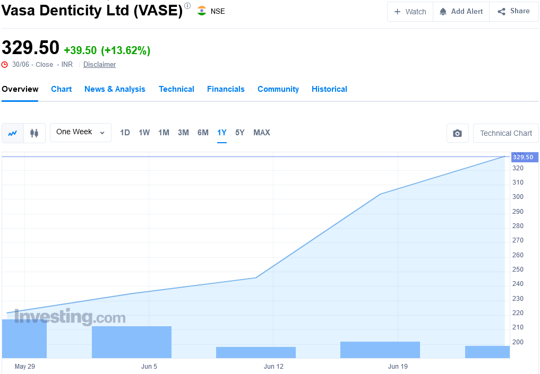The image size is (540, 374).
Task: Go to the Financials tab
Action: click(226, 89)
